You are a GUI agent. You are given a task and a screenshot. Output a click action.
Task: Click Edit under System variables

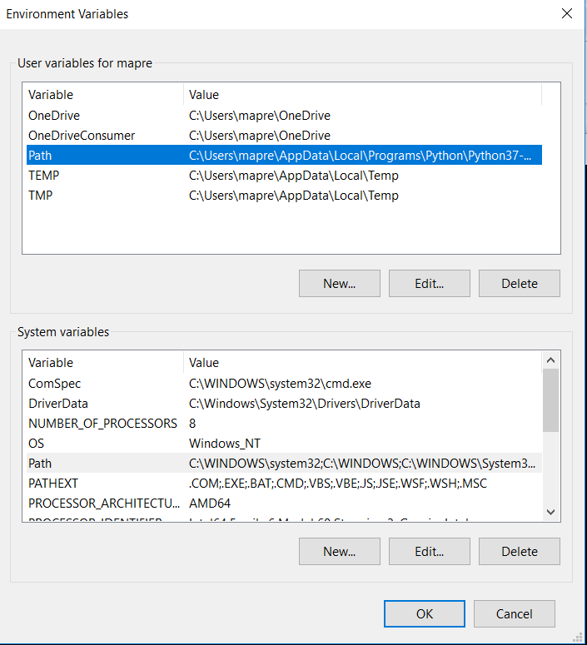pos(430,551)
